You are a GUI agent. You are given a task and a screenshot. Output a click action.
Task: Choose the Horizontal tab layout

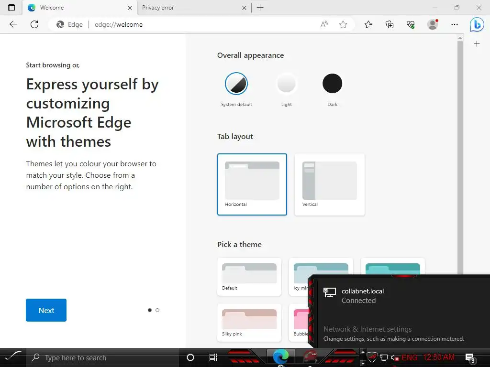click(x=252, y=184)
